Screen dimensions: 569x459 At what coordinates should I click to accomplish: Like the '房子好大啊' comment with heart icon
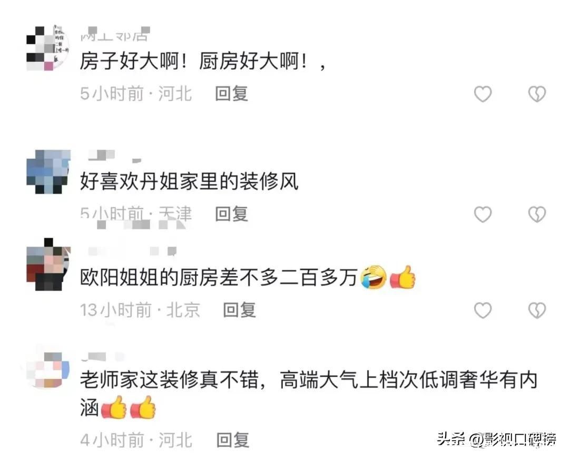tap(483, 94)
